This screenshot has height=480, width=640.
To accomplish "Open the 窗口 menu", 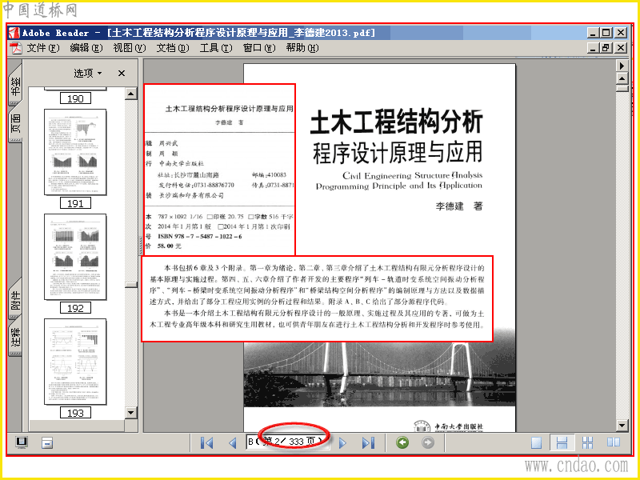I will click(259, 48).
